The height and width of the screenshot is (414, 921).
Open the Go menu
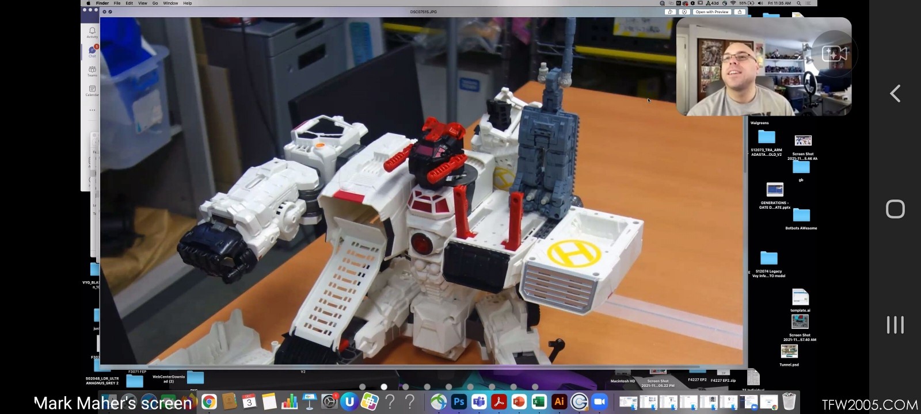[155, 3]
